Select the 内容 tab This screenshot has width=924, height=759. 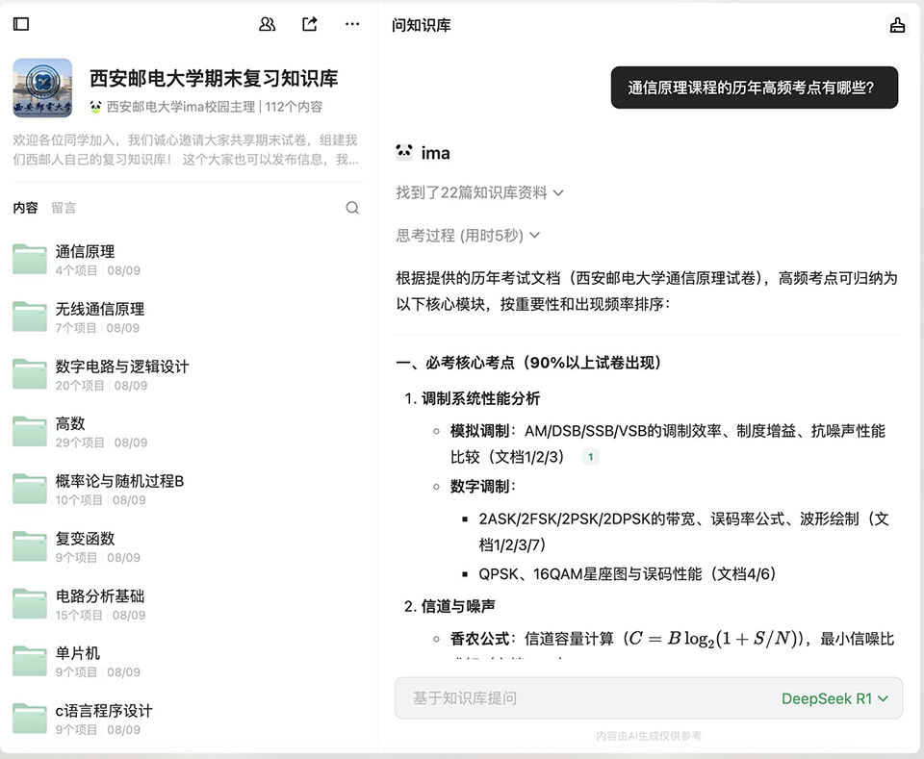[25, 208]
